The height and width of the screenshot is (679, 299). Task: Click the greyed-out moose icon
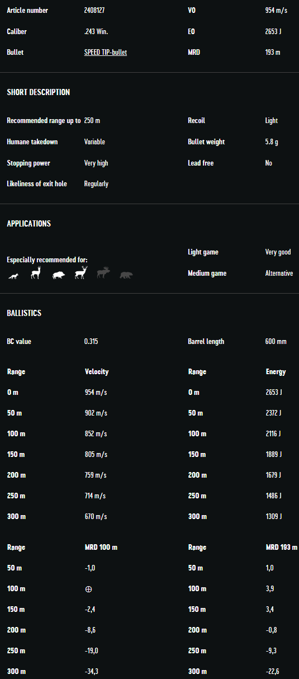tap(104, 273)
